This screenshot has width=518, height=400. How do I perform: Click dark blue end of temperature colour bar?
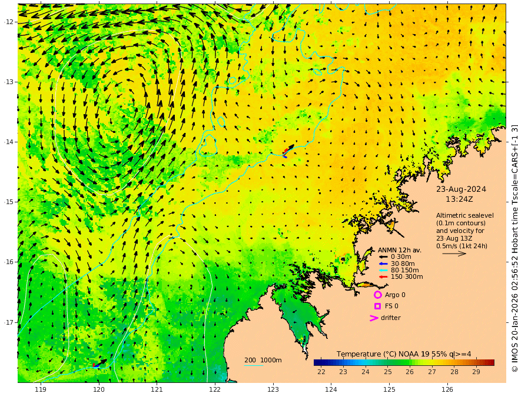(x=317, y=362)
